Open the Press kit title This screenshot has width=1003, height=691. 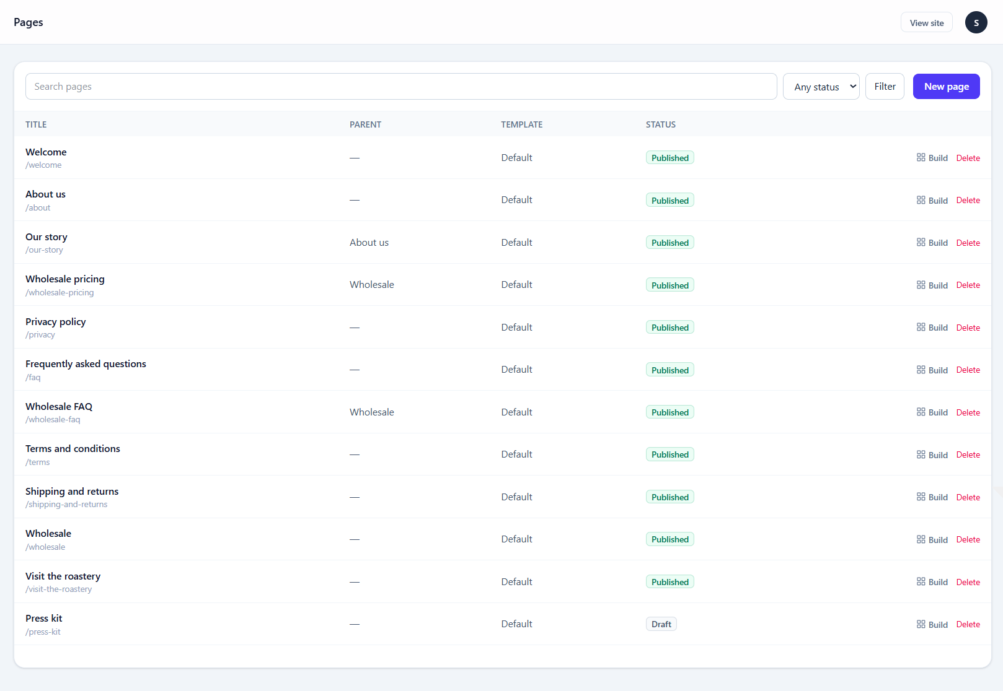tap(44, 619)
